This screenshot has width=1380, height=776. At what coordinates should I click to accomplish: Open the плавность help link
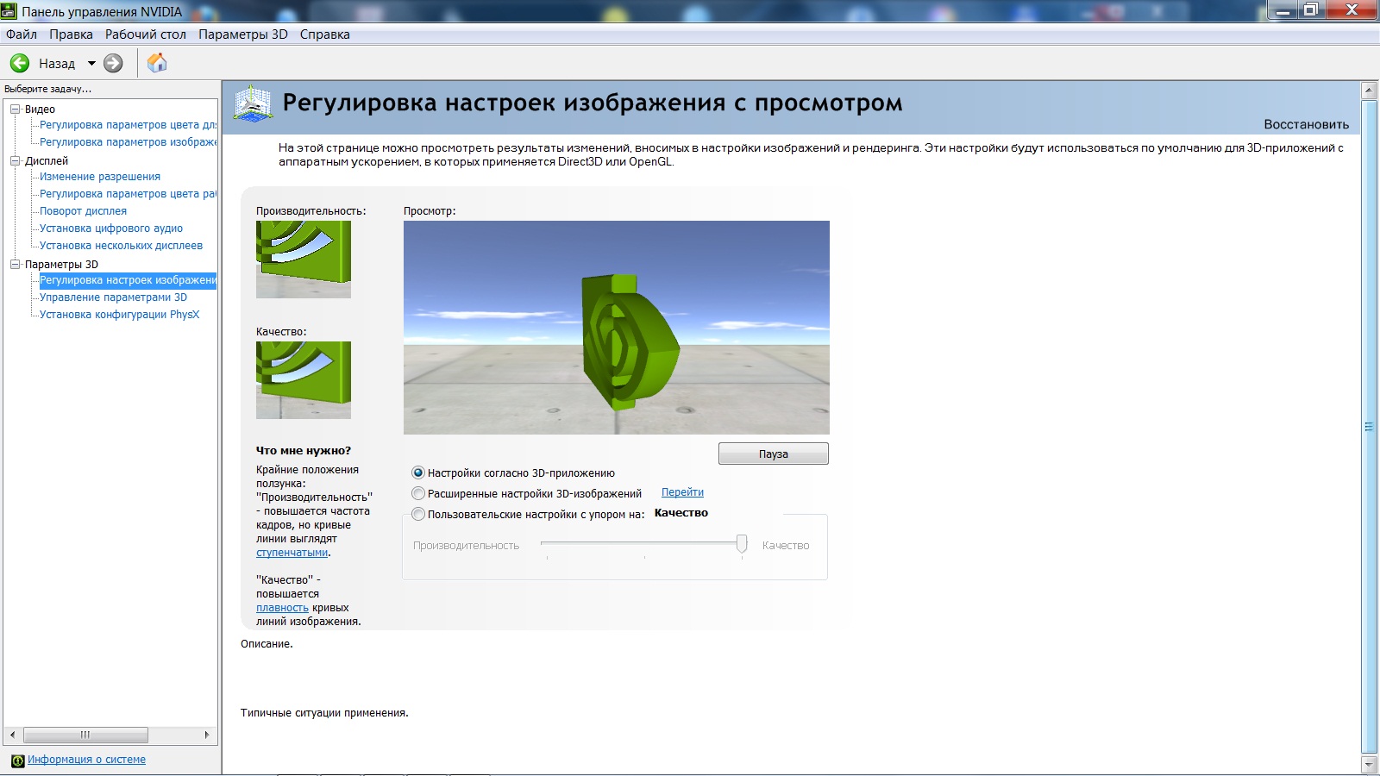tap(282, 608)
